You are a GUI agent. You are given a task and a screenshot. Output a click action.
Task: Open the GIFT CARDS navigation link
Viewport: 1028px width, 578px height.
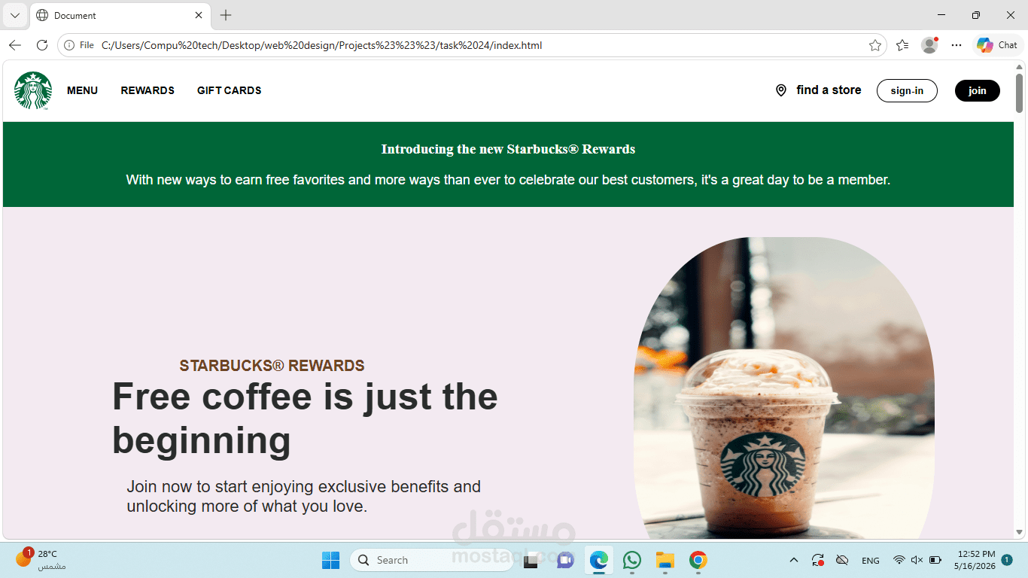tap(230, 90)
